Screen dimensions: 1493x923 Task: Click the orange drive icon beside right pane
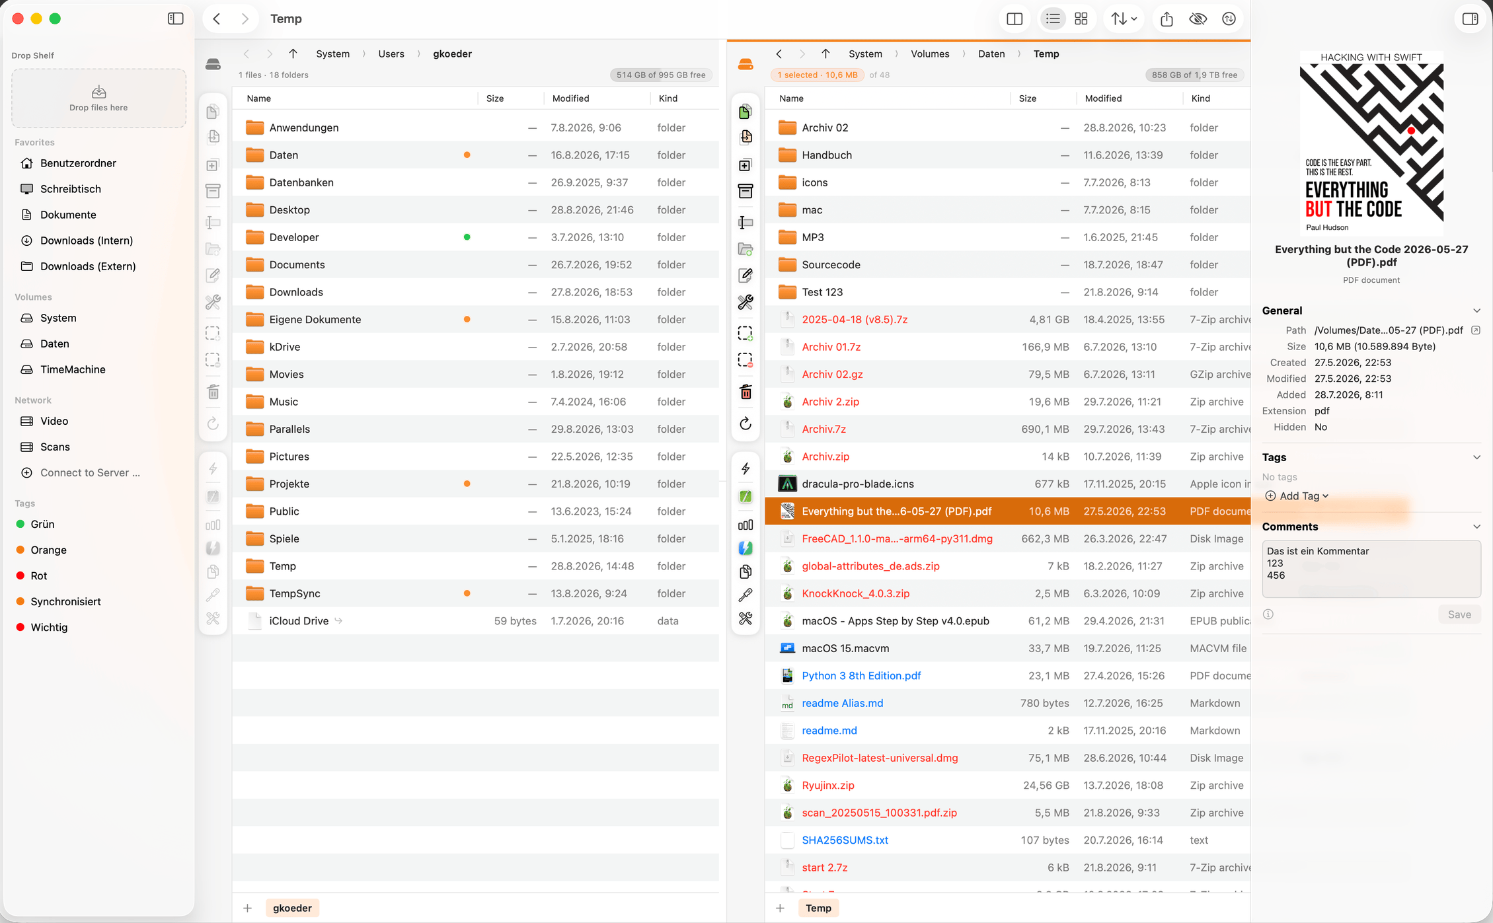[746, 64]
